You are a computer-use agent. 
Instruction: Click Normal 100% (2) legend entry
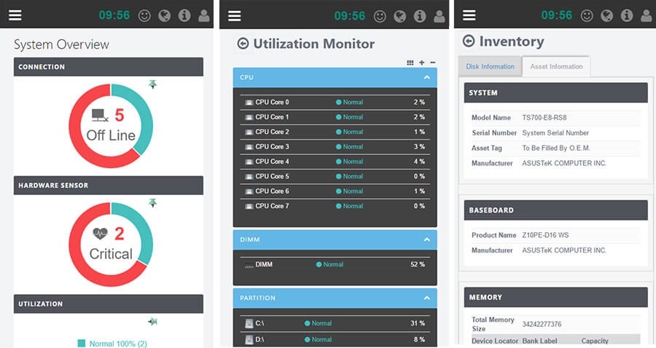(112, 344)
